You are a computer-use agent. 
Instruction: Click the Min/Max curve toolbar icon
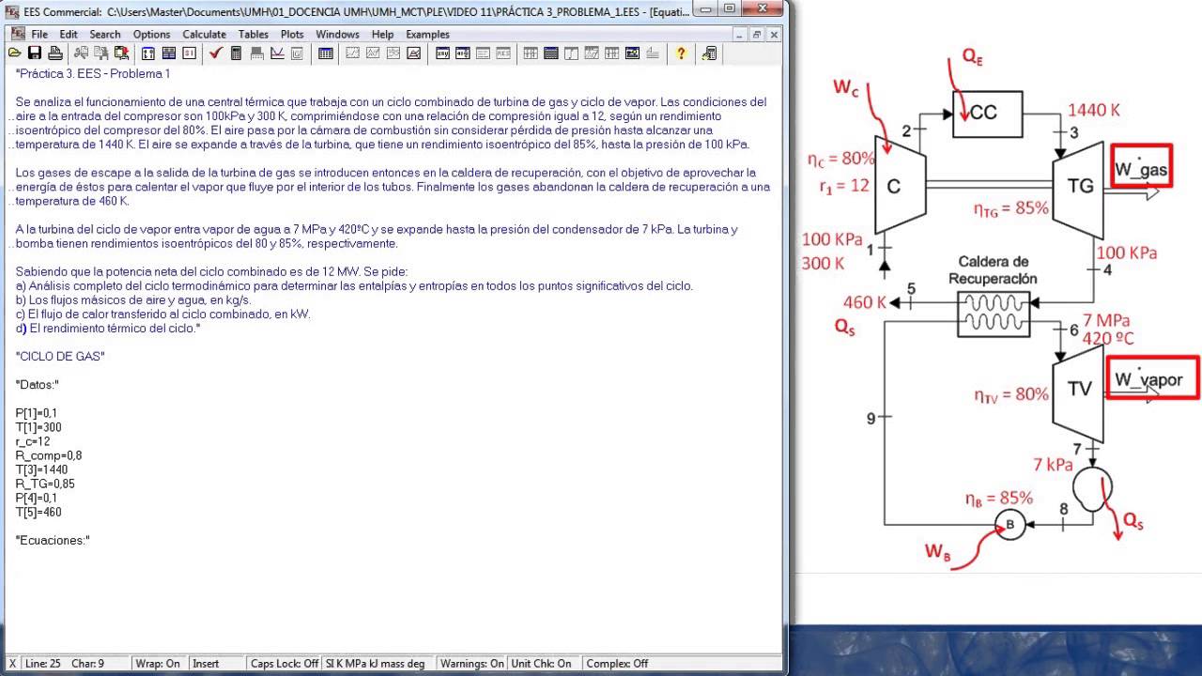(277, 54)
